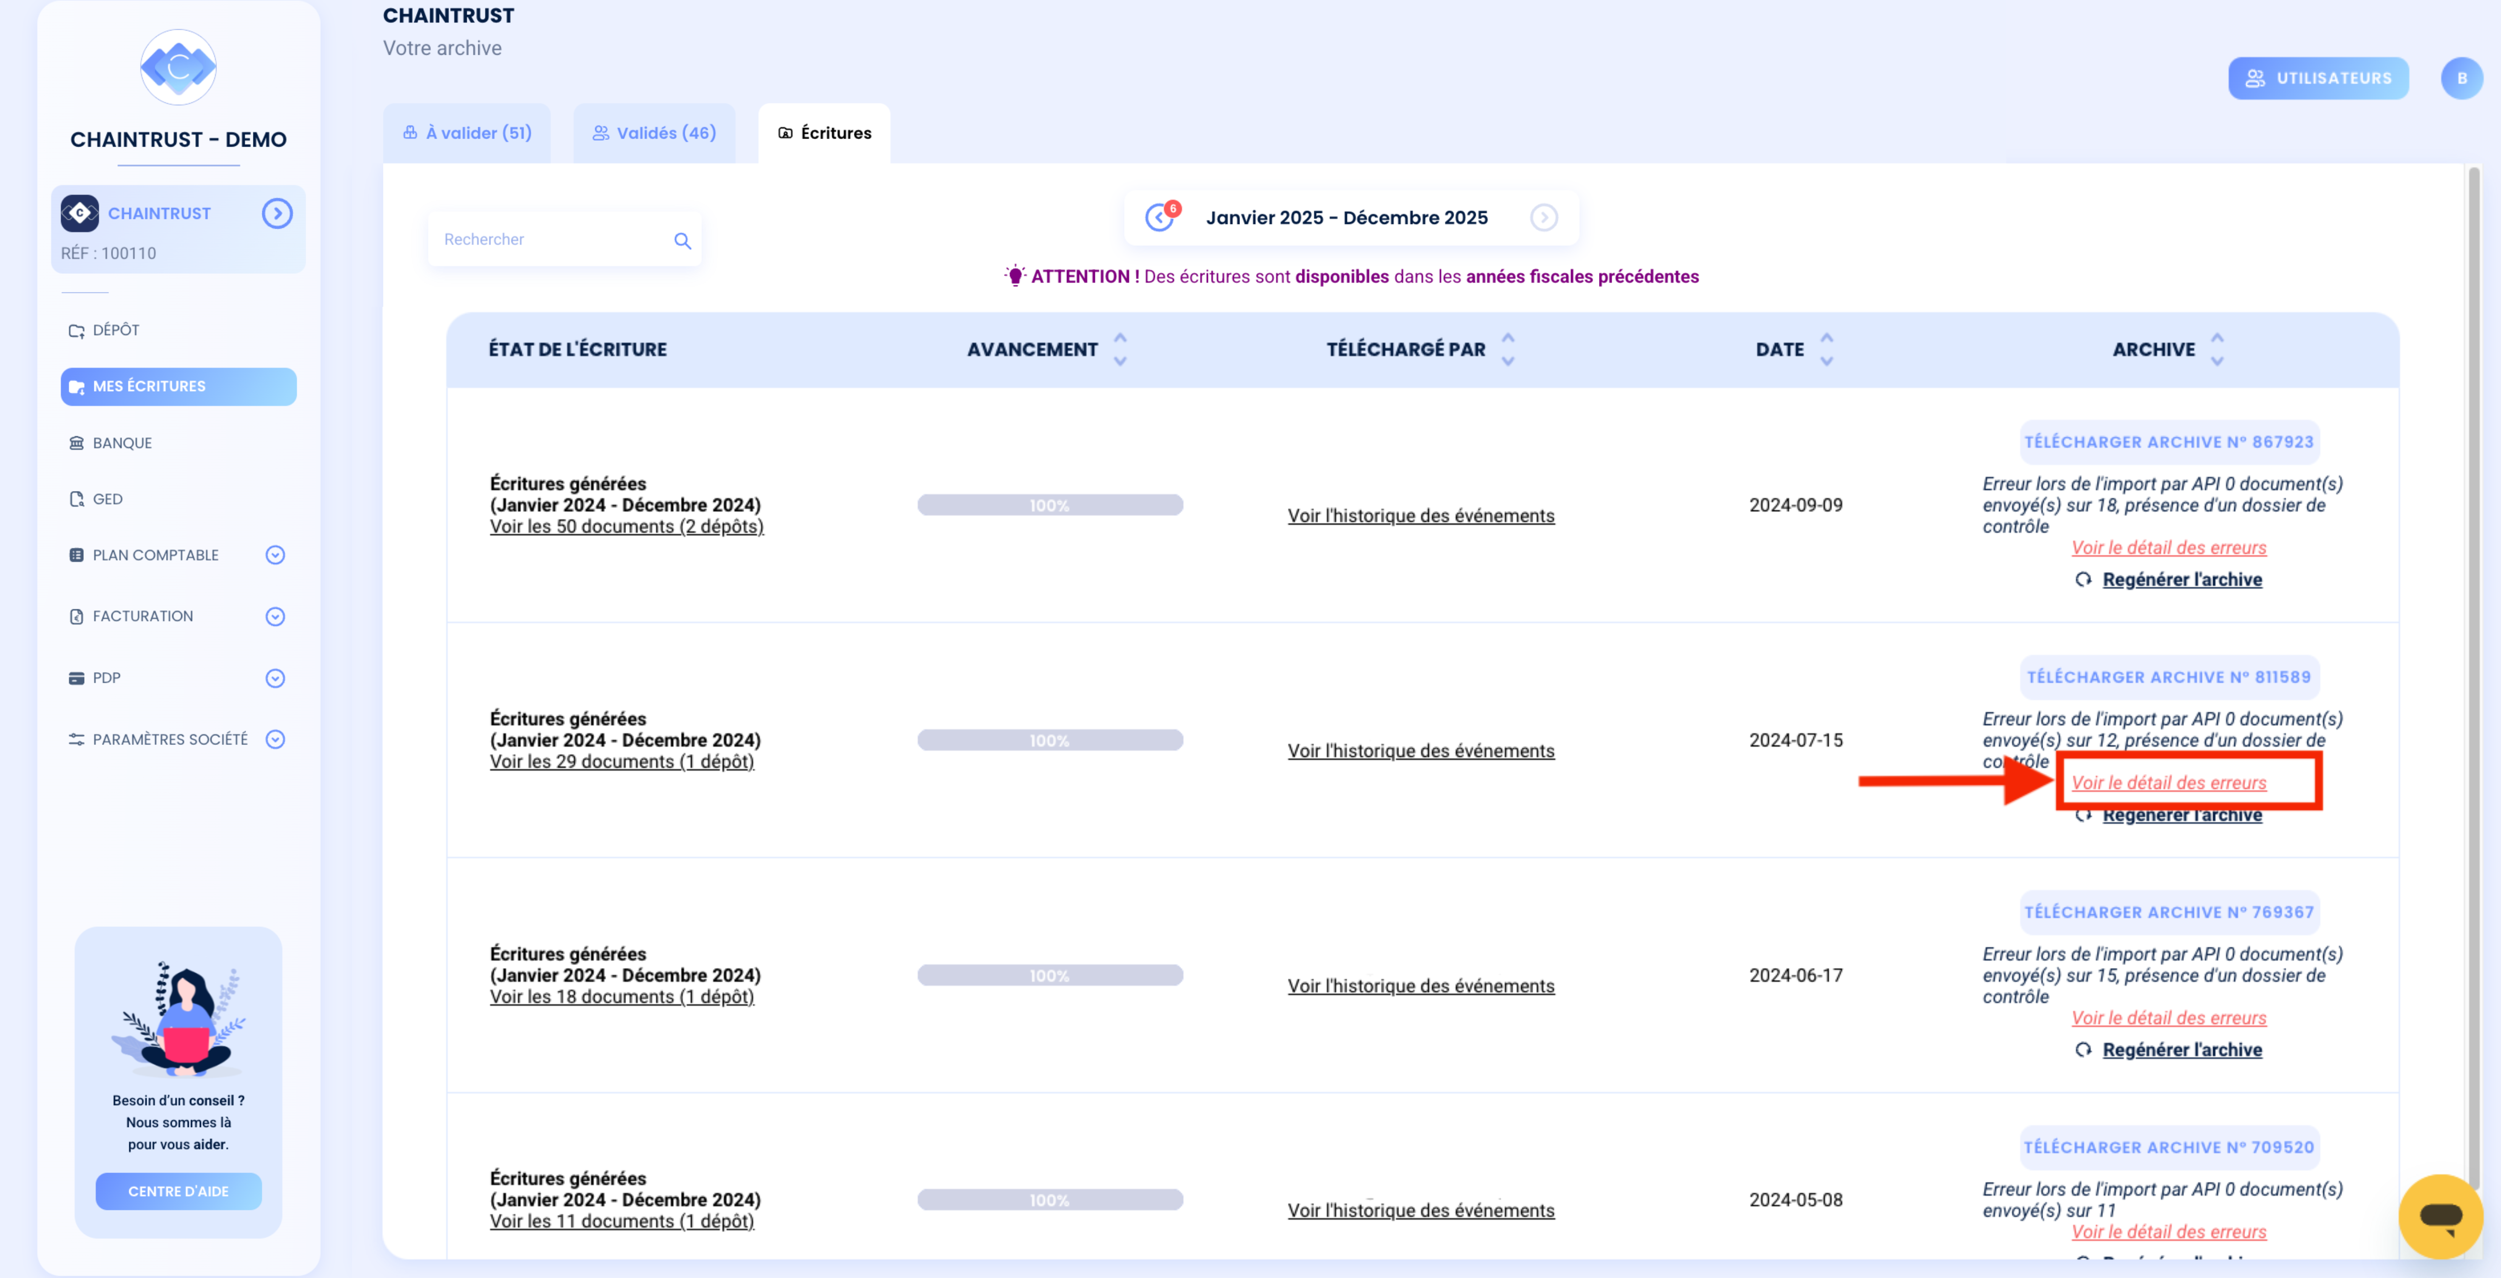Open the CHAINTRUST company arrow button

tap(277, 214)
